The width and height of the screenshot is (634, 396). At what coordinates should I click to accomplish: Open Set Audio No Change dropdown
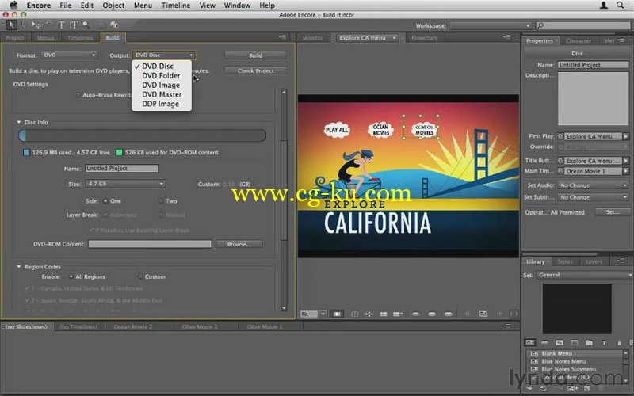tap(593, 185)
